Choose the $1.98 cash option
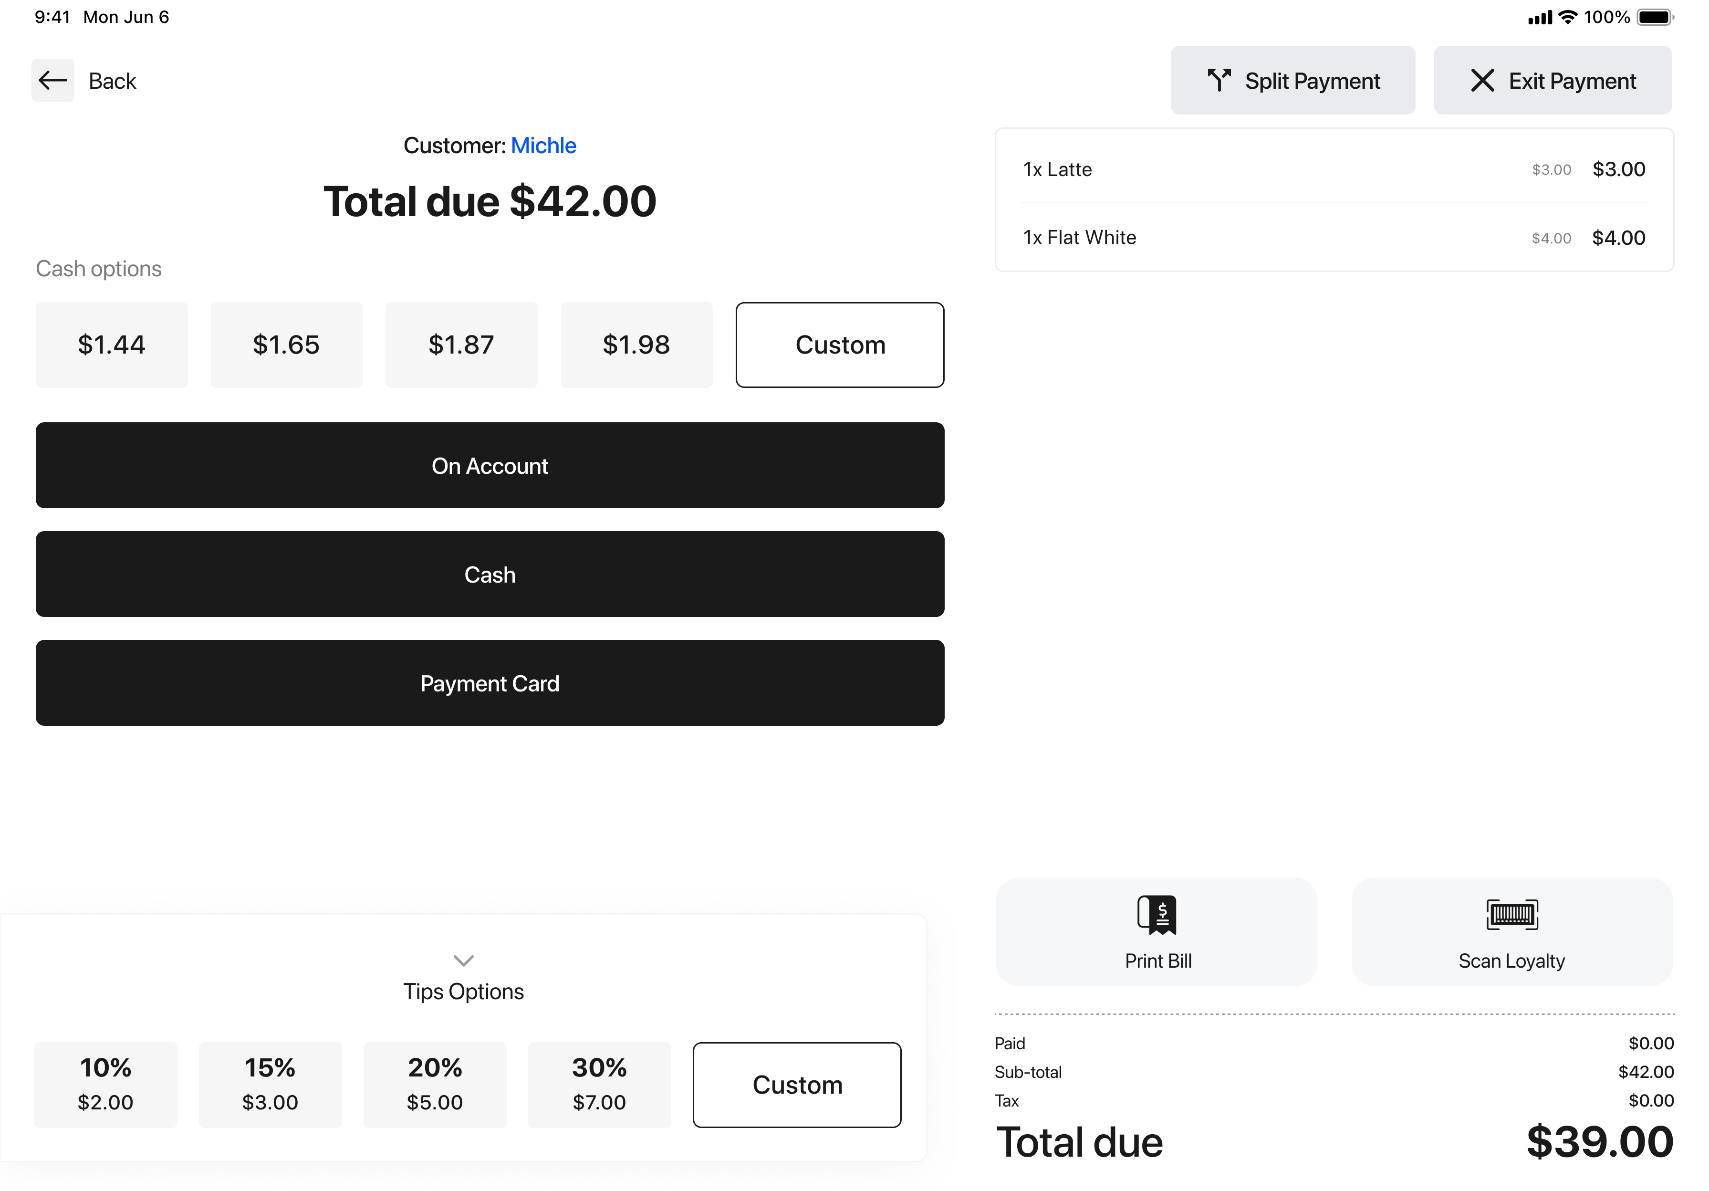Viewport: 1709px width, 1191px height. tap(636, 345)
